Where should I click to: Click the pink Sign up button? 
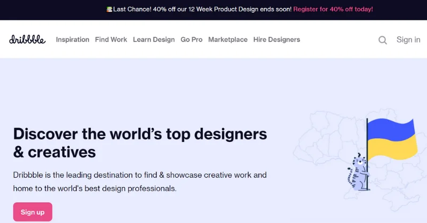point(33,212)
